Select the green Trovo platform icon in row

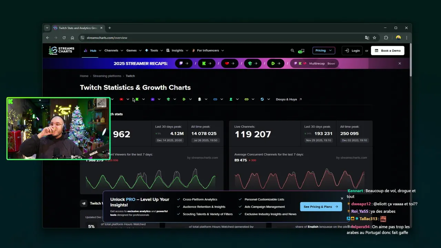[x=168, y=99]
